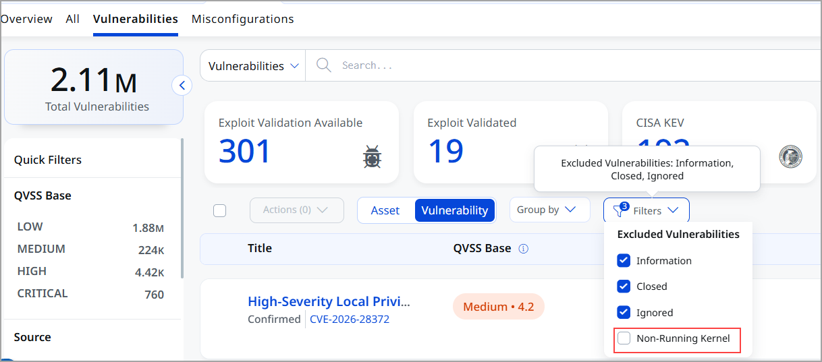Click the CISA KEV seal icon

(790, 156)
